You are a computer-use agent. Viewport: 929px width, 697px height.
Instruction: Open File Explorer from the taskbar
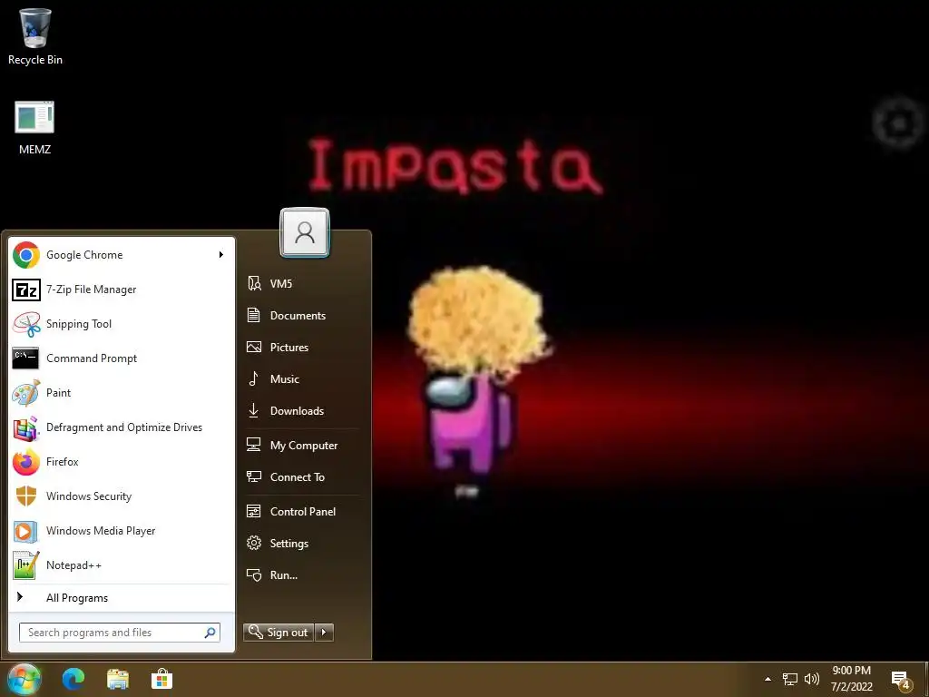point(118,679)
